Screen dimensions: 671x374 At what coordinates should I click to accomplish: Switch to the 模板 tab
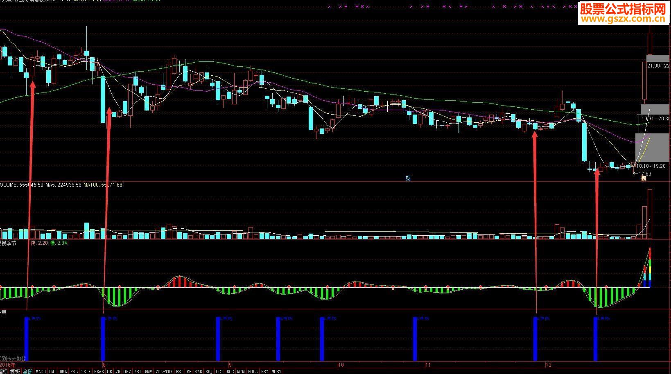pos(15,372)
